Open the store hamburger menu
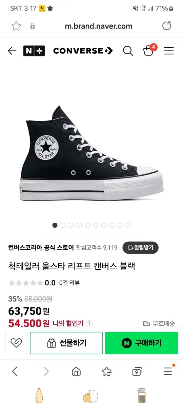Image resolution: width=183 pixels, height=408 pixels. pyautogui.click(x=169, y=51)
